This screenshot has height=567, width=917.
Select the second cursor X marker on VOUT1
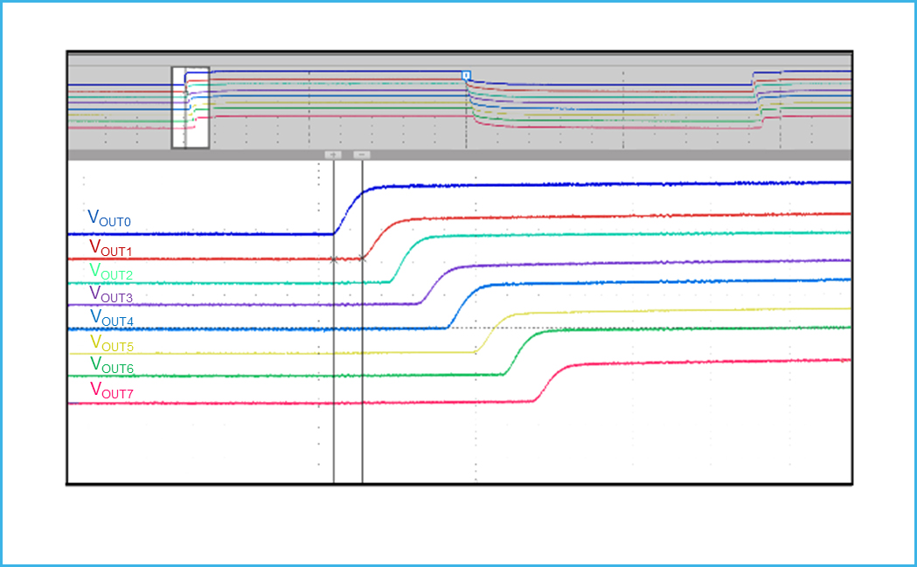pos(363,258)
